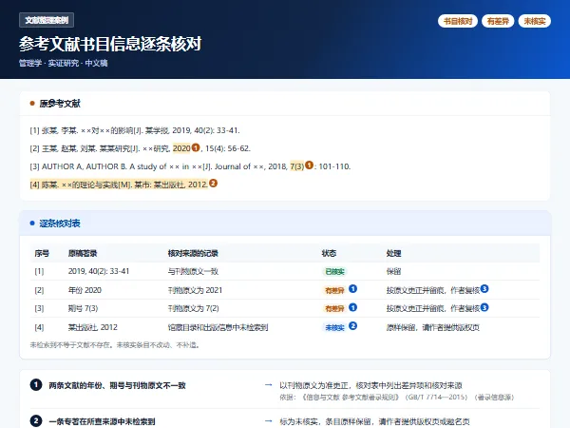Select the 核对来源的记录 column header
The image size is (570, 428).
[193, 253]
